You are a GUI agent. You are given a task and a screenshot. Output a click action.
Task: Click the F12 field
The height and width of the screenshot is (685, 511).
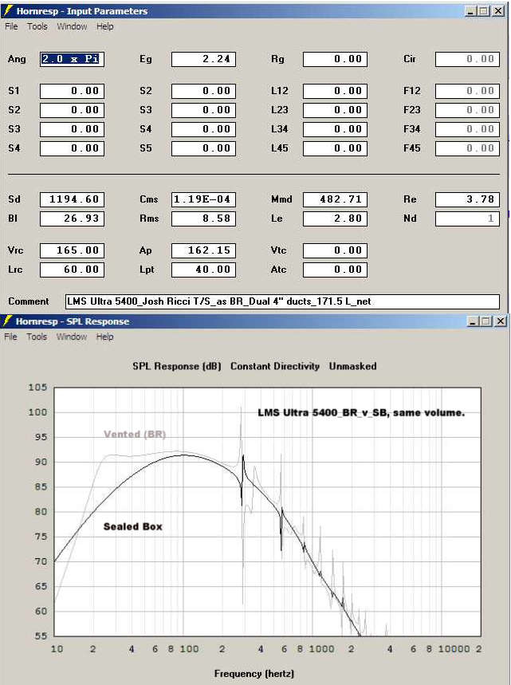[x=467, y=91]
